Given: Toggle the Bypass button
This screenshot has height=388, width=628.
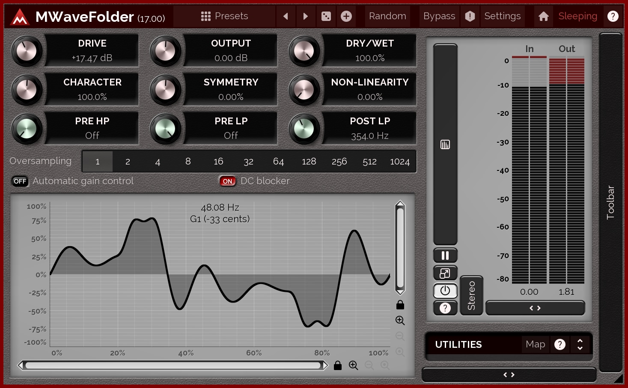Looking at the screenshot, I should tap(439, 16).
